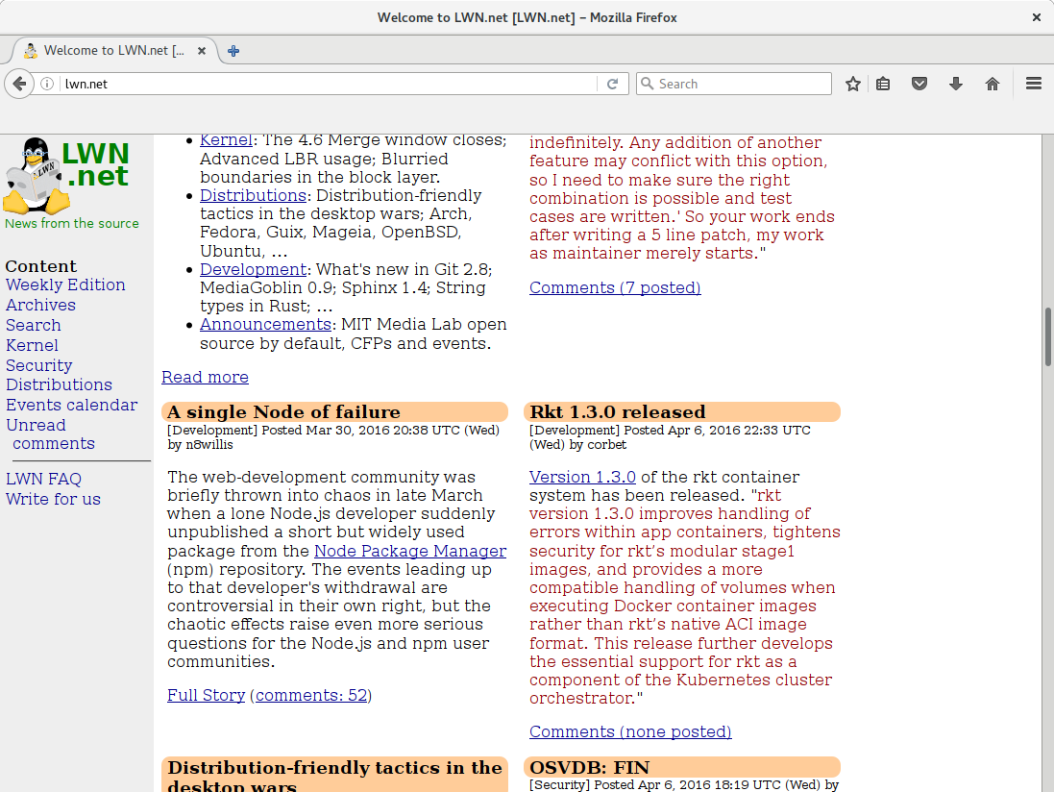Viewport: 1054px width, 792px height.
Task: Save the page to Pocket
Action: point(919,84)
